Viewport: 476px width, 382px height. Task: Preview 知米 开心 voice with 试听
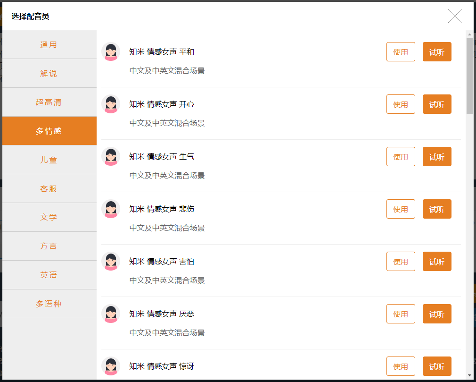pos(437,104)
